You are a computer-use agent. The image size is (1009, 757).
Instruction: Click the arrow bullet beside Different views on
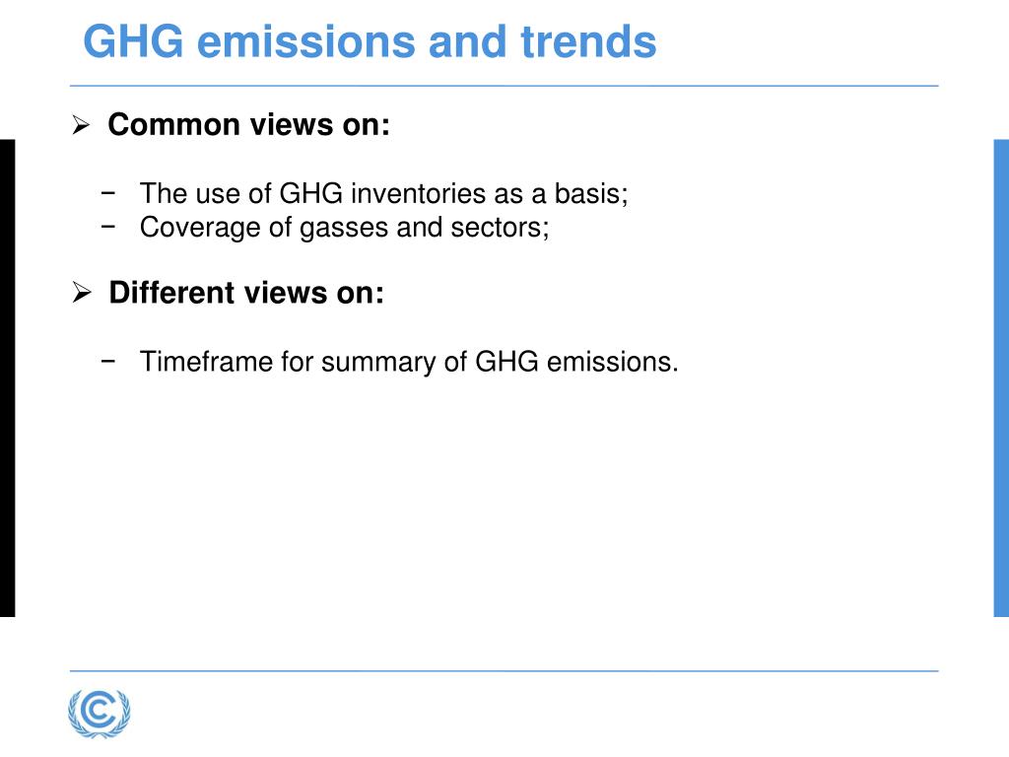click(x=82, y=293)
